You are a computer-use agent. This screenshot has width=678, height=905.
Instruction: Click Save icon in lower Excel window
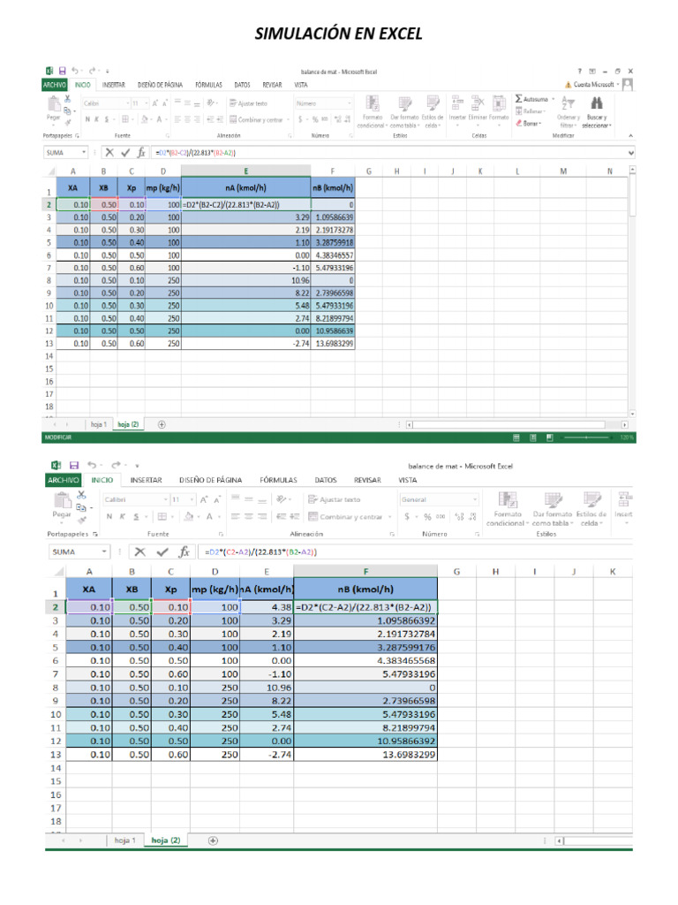[x=74, y=465]
